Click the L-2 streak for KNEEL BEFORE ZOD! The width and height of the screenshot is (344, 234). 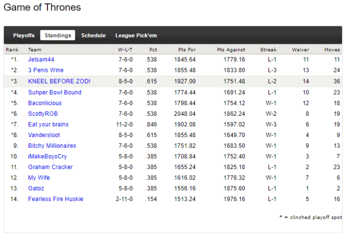[272, 81]
